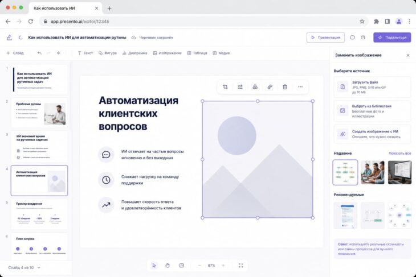Screen dimensions: 416x277
Task: Open image adjustments sliders icon
Action: [x=240, y=87]
